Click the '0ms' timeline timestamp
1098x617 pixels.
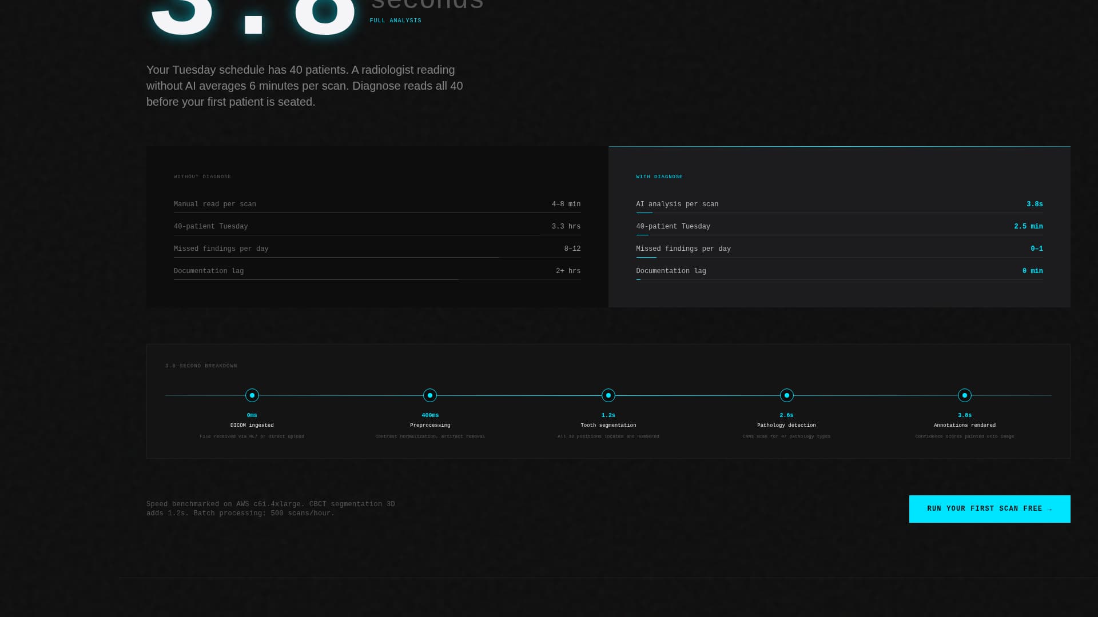coord(252,415)
